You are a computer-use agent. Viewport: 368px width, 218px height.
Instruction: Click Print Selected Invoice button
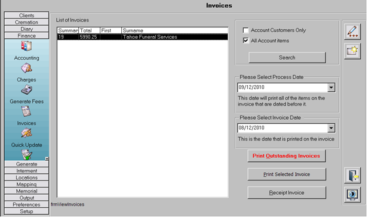point(287,175)
